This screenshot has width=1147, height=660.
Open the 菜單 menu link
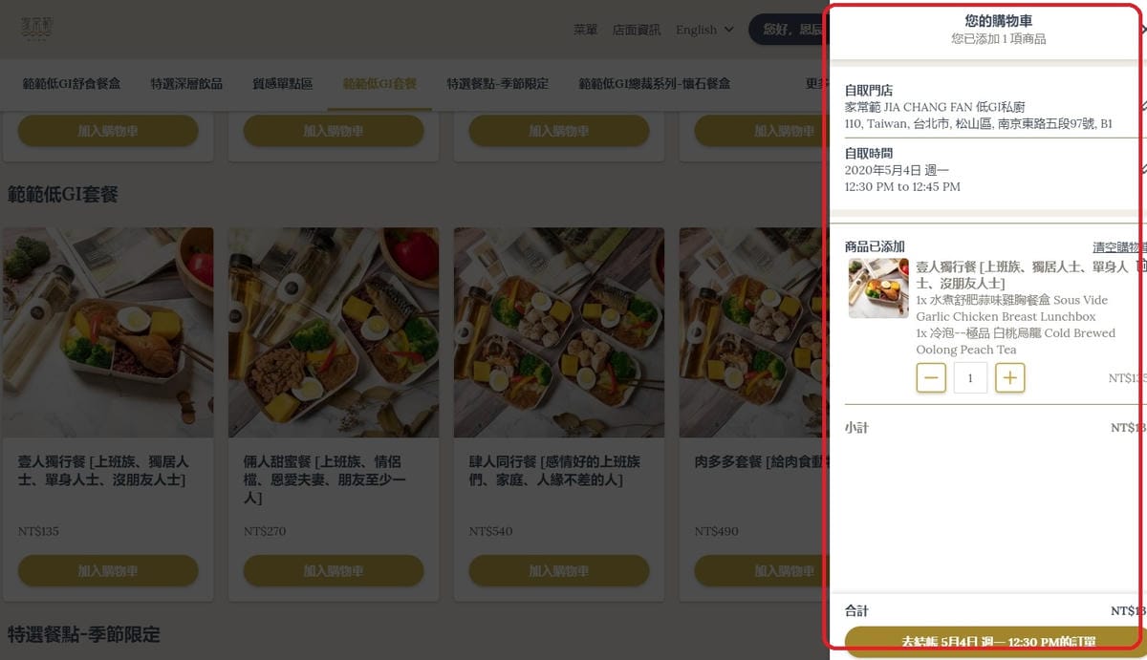pos(585,30)
